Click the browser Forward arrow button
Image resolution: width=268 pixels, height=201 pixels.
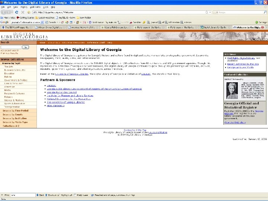pos(9,12)
